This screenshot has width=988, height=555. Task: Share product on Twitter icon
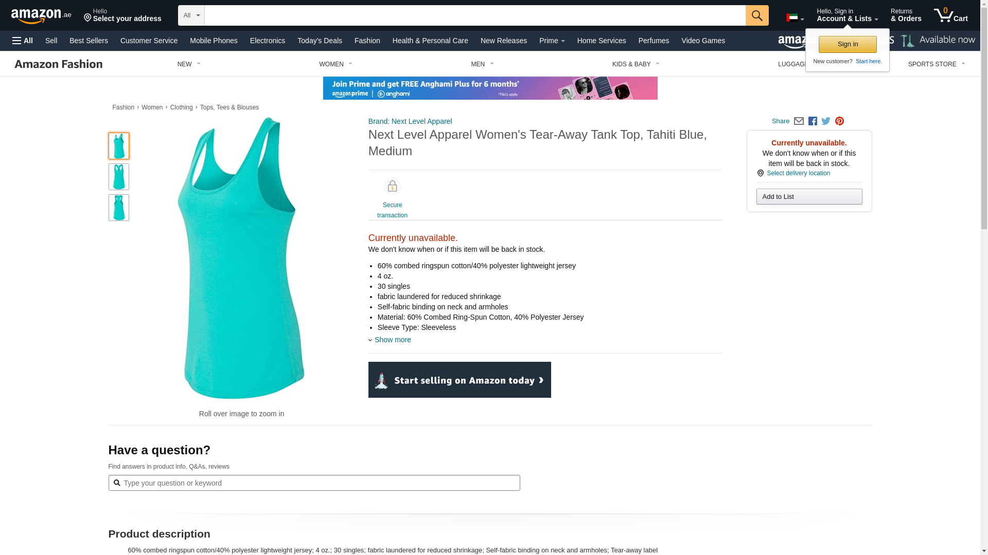coord(826,121)
